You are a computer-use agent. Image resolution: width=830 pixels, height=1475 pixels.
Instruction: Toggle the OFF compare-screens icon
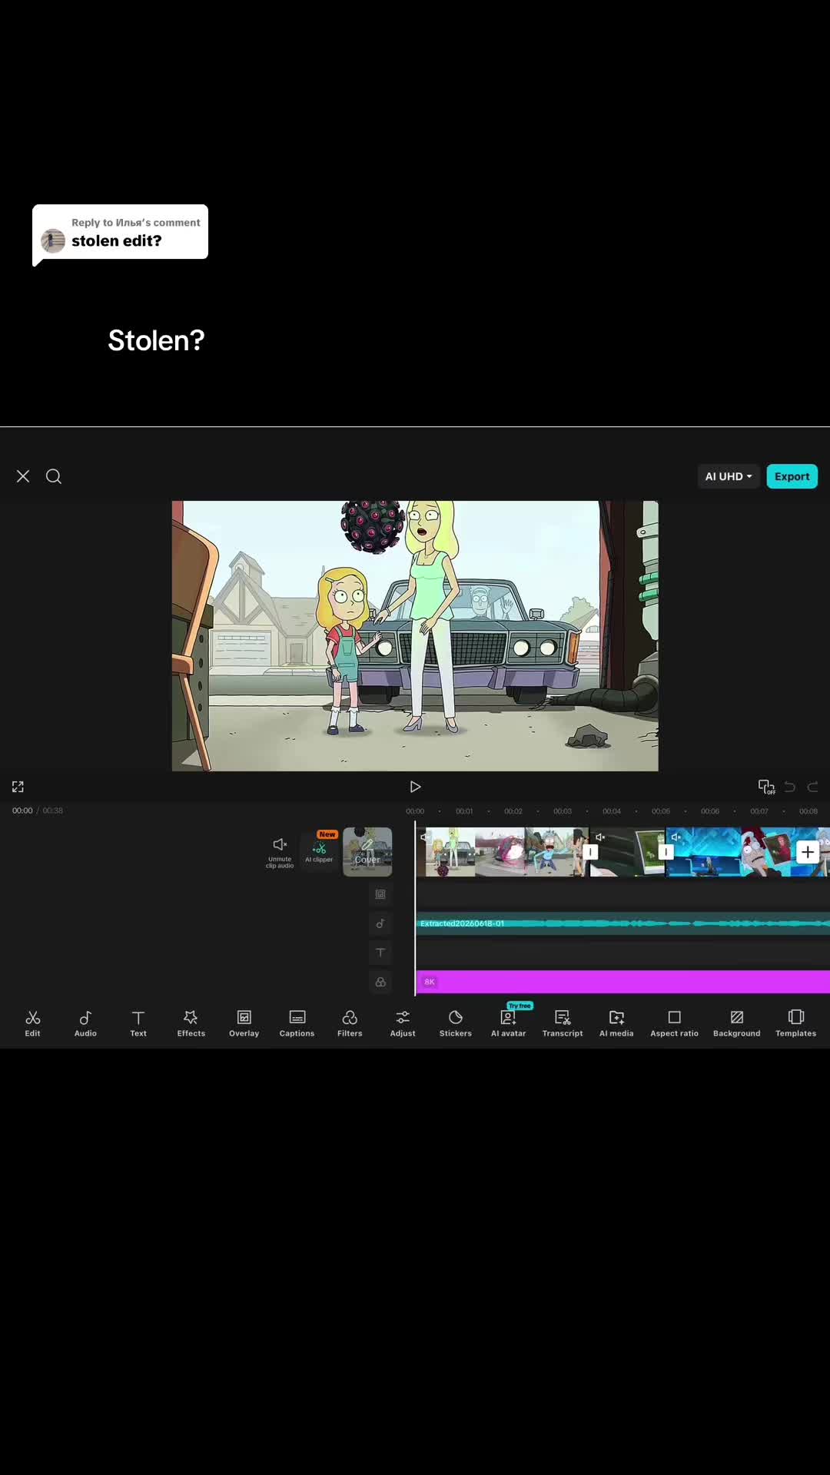pyautogui.click(x=766, y=787)
